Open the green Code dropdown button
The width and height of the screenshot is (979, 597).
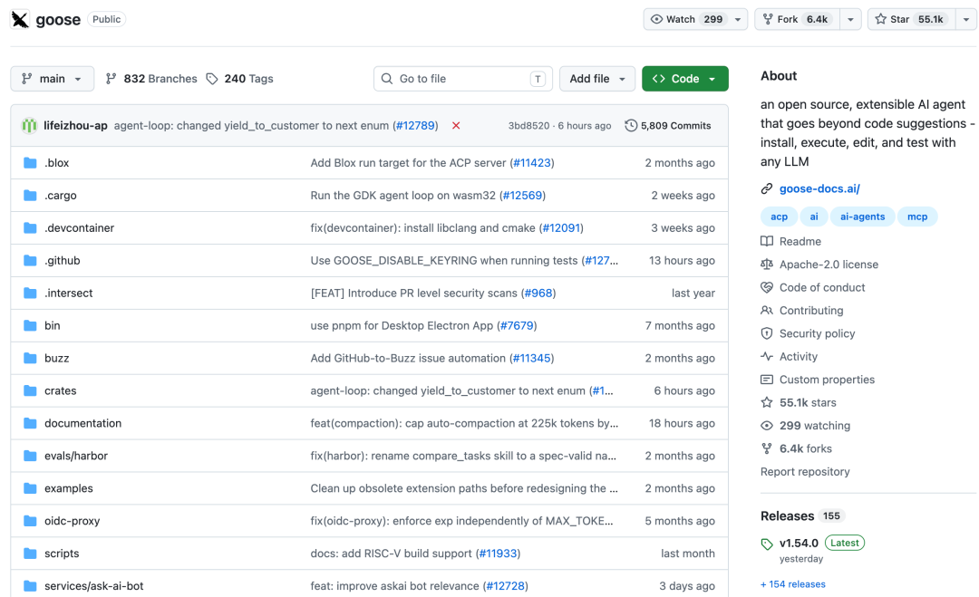point(685,79)
